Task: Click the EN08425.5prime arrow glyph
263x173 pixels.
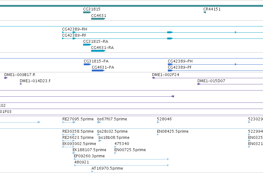Action: pyautogui.click(x=158, y=135)
